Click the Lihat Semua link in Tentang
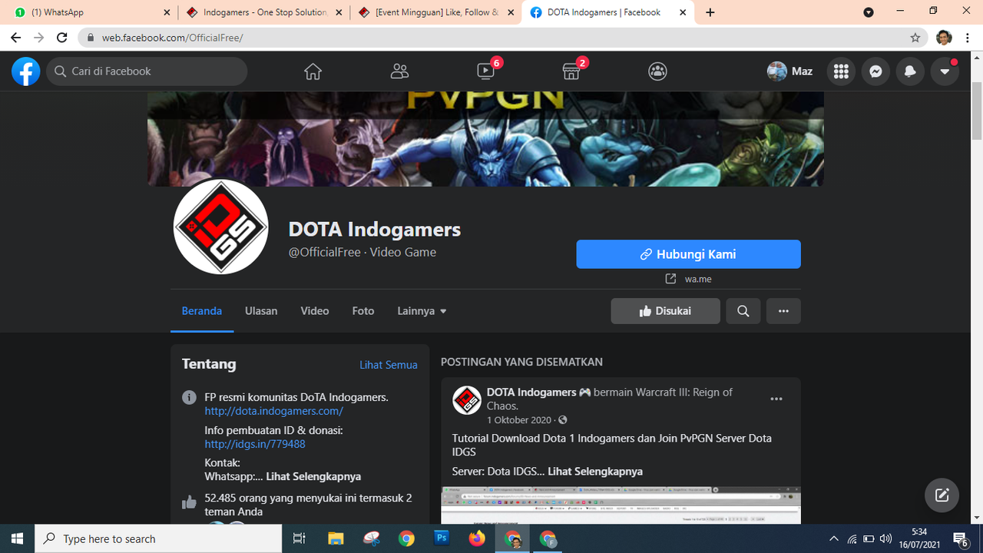This screenshot has height=553, width=983. click(389, 365)
